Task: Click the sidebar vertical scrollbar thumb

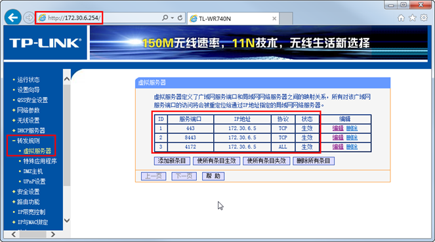Action: click(67, 135)
